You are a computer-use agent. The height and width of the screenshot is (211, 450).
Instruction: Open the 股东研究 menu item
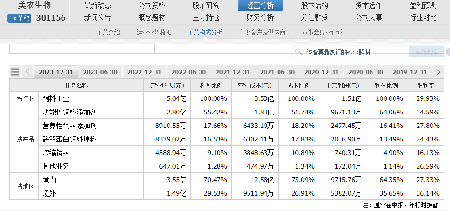tap(206, 5)
